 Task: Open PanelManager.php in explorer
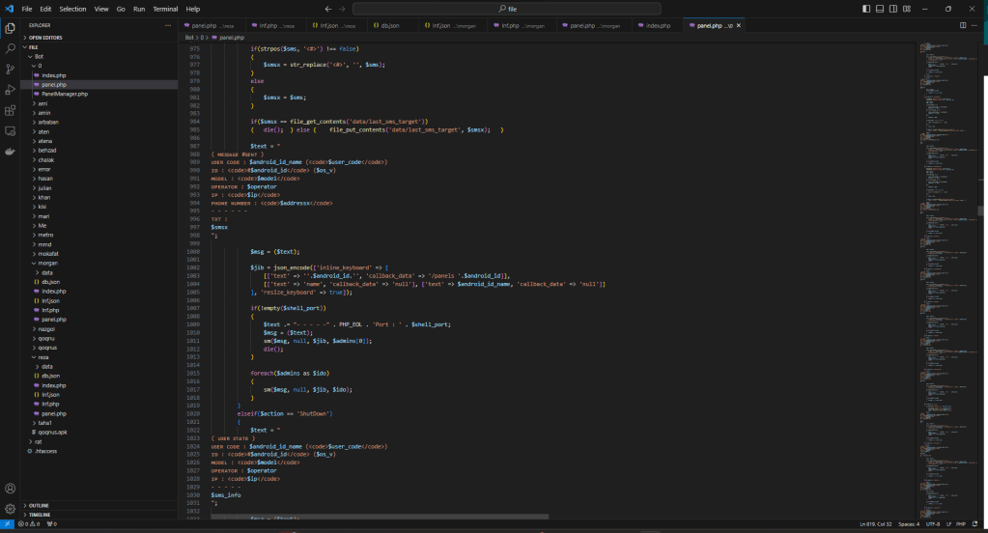(x=64, y=94)
